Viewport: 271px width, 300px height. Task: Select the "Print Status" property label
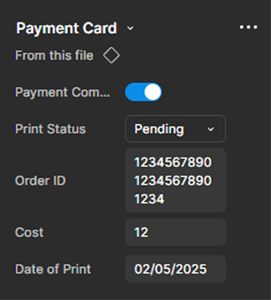(50, 129)
